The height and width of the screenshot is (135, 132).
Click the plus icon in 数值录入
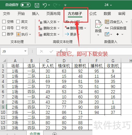[x=118, y=34]
